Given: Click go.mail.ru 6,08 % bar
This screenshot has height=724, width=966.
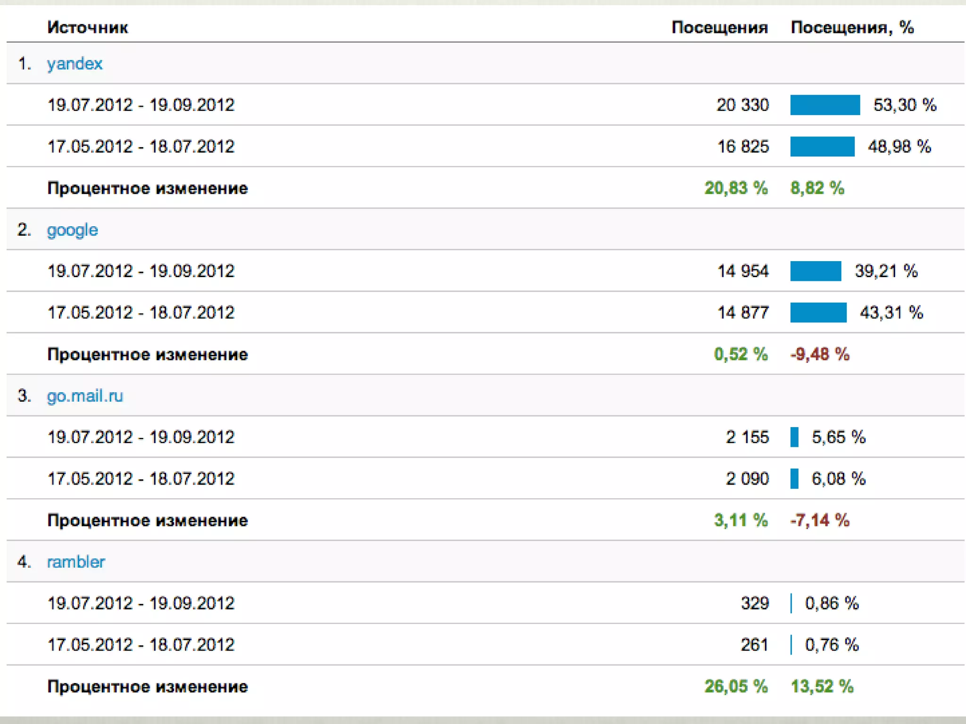Looking at the screenshot, I should point(794,479).
